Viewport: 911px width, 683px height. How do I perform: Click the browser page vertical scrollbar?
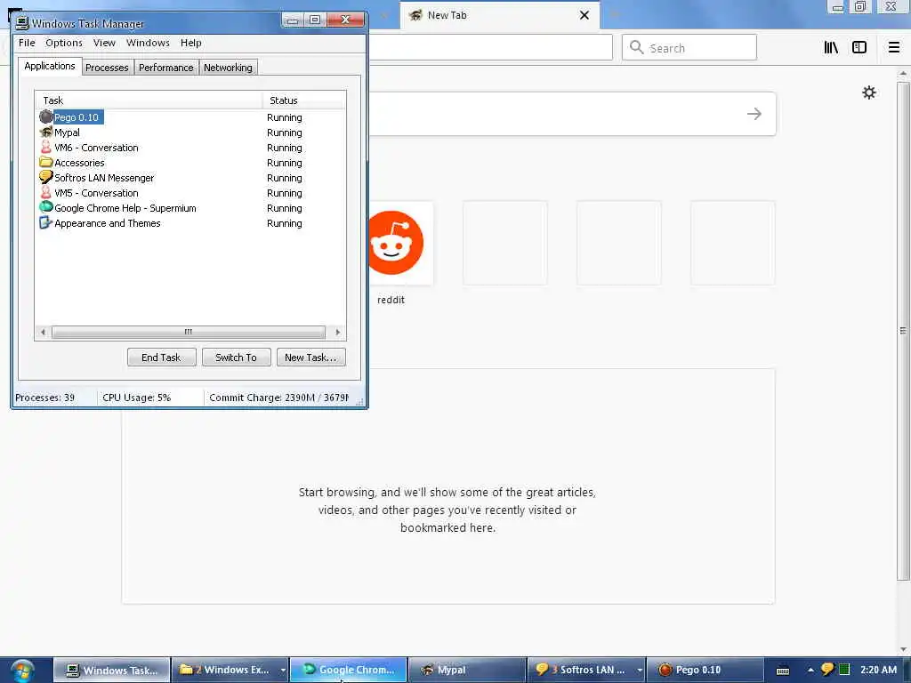point(903,331)
